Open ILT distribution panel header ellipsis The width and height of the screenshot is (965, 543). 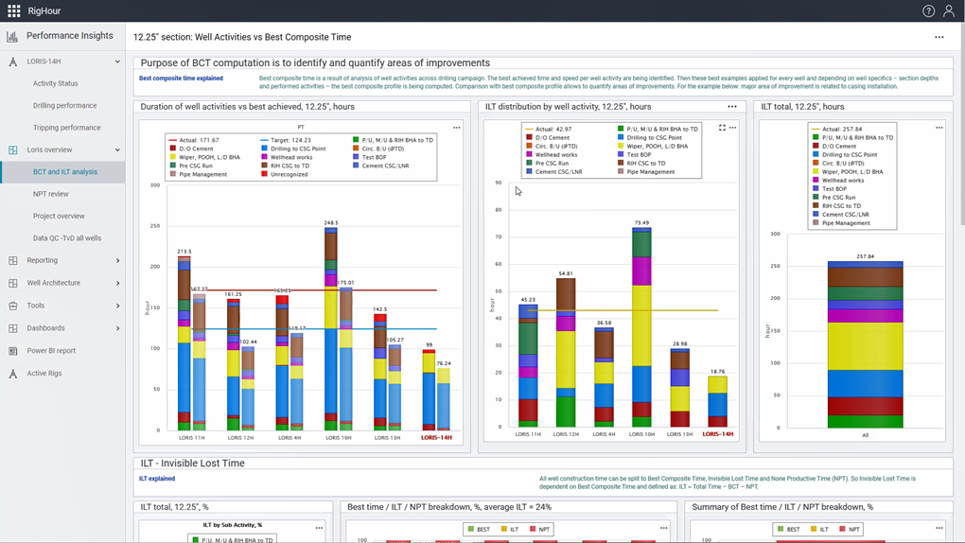pos(731,107)
